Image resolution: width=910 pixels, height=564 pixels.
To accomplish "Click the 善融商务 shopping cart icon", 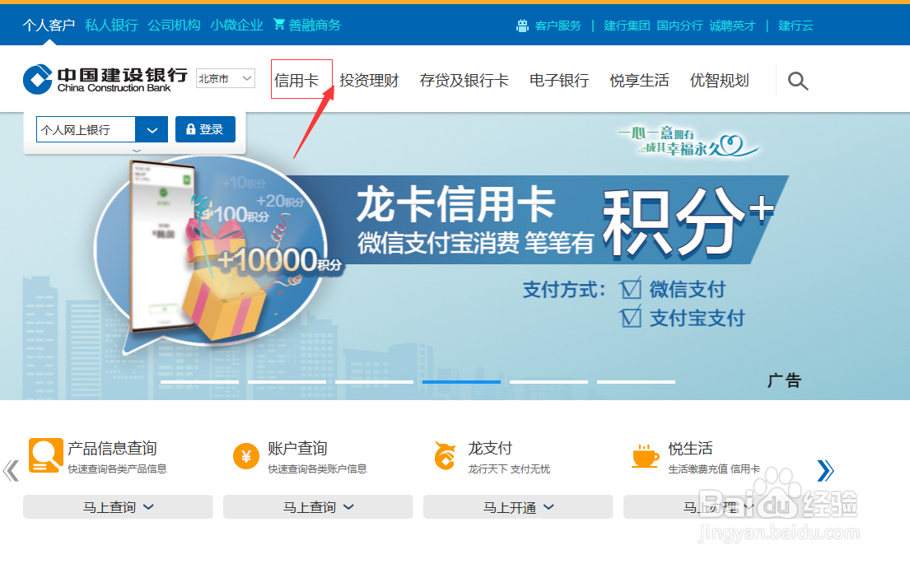I will (279, 24).
